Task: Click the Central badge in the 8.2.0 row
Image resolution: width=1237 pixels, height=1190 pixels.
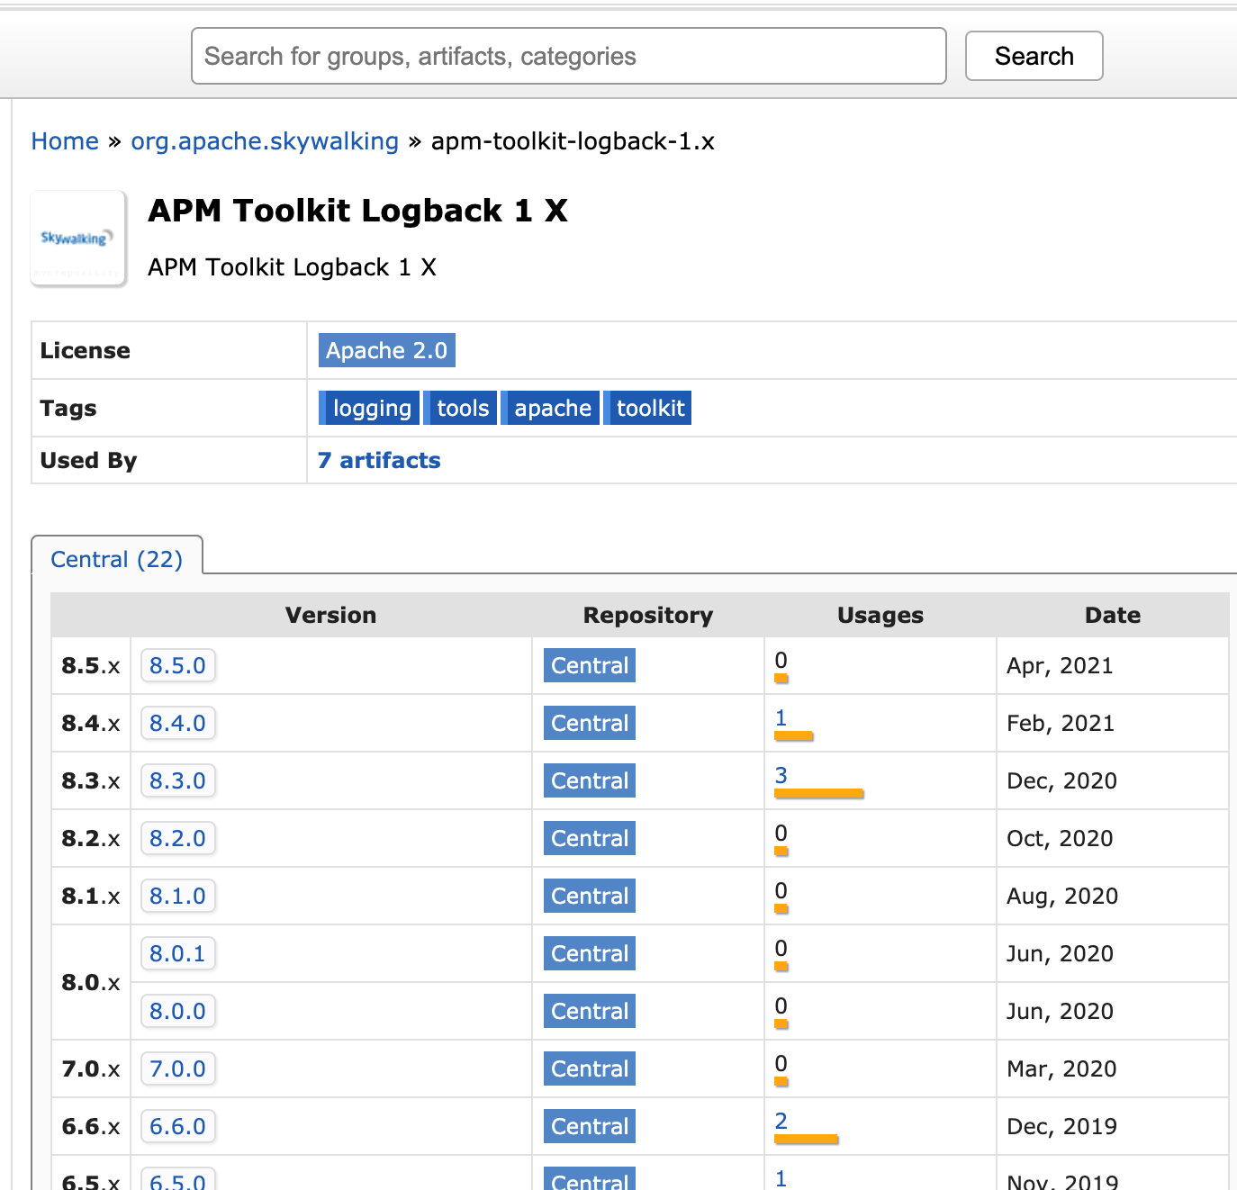Action: pos(590,838)
